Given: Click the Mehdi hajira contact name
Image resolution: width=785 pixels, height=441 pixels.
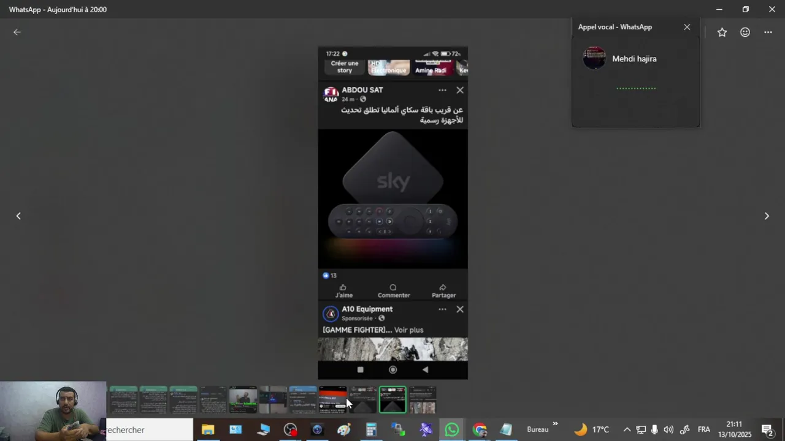Looking at the screenshot, I should (x=634, y=59).
